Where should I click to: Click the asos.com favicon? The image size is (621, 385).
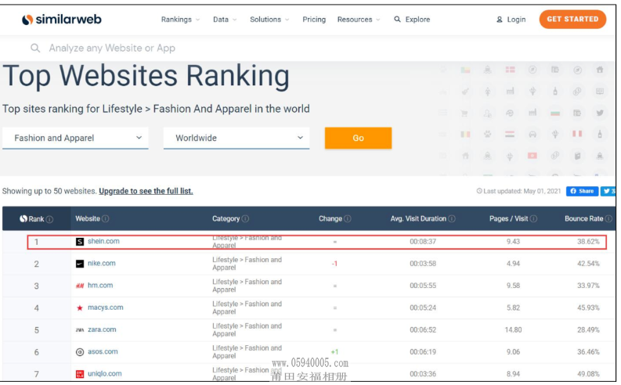tap(80, 352)
